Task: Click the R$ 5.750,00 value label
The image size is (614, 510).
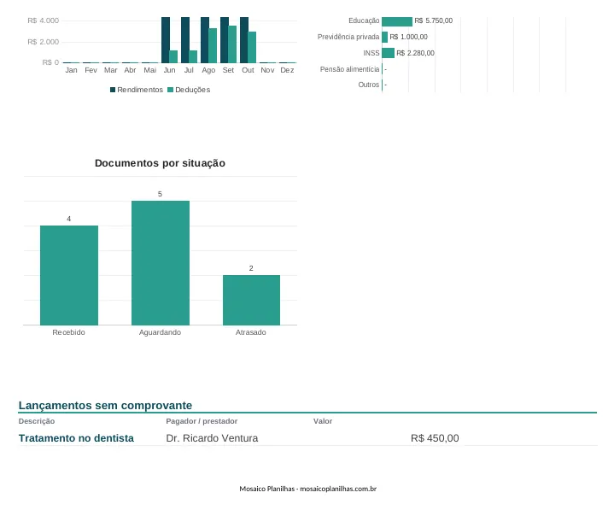Action: (x=434, y=21)
